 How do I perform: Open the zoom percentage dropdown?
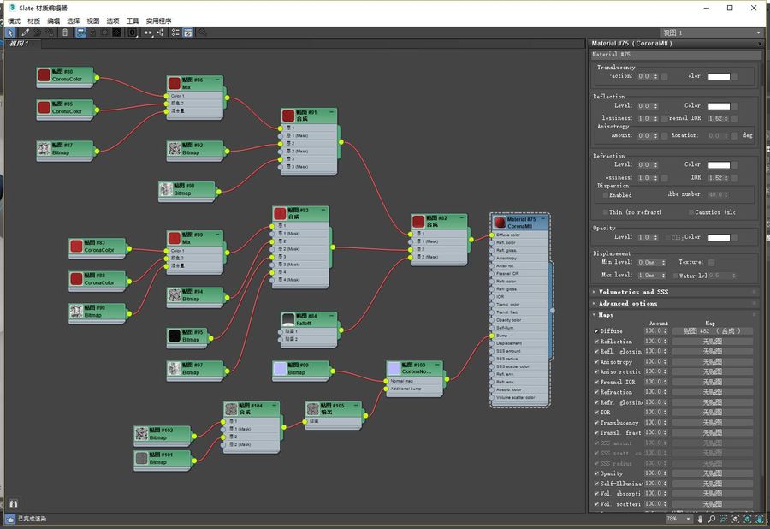688,519
